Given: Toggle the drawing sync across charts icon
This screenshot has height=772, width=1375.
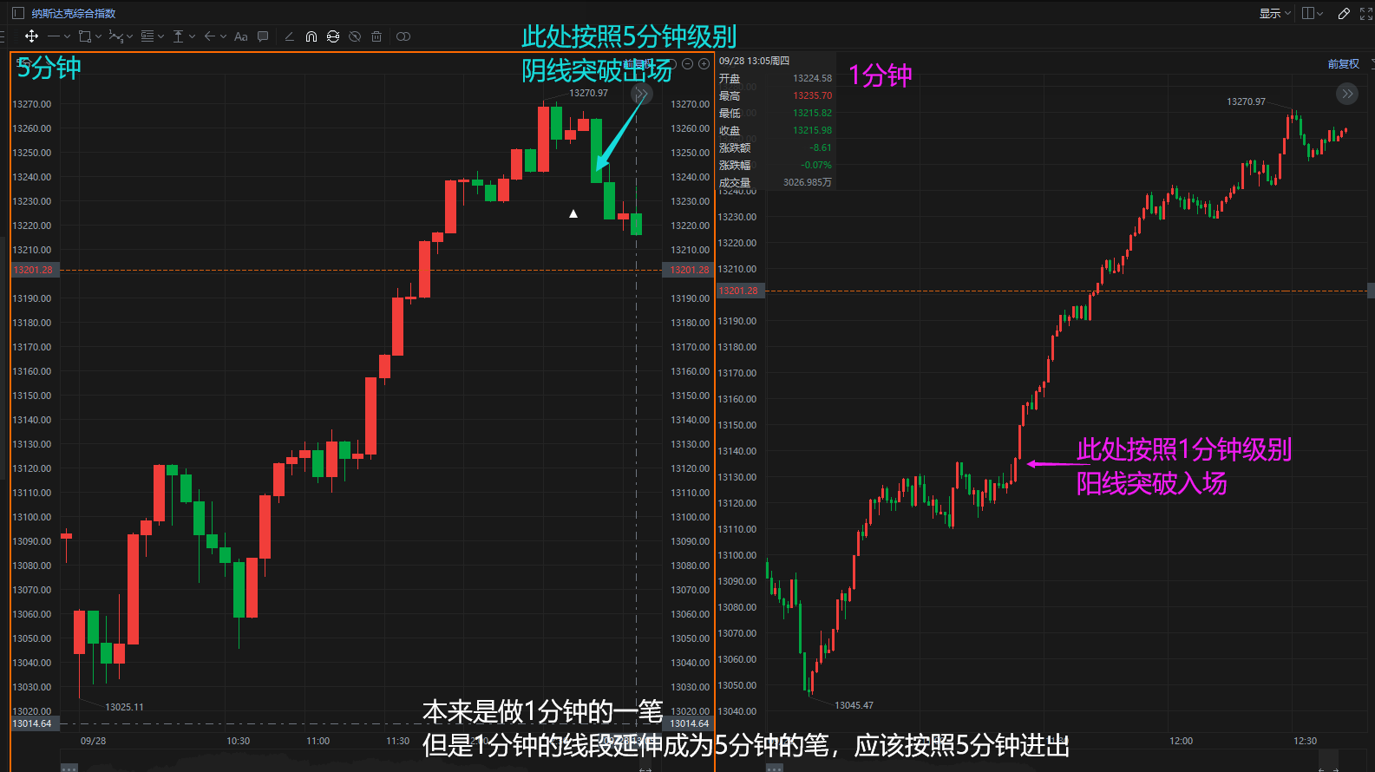Looking at the screenshot, I should tap(333, 36).
